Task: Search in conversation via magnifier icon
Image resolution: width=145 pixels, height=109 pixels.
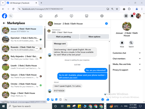Action: point(131,43)
